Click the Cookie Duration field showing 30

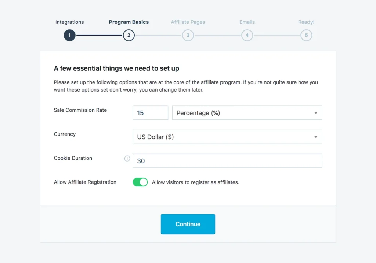point(227,161)
